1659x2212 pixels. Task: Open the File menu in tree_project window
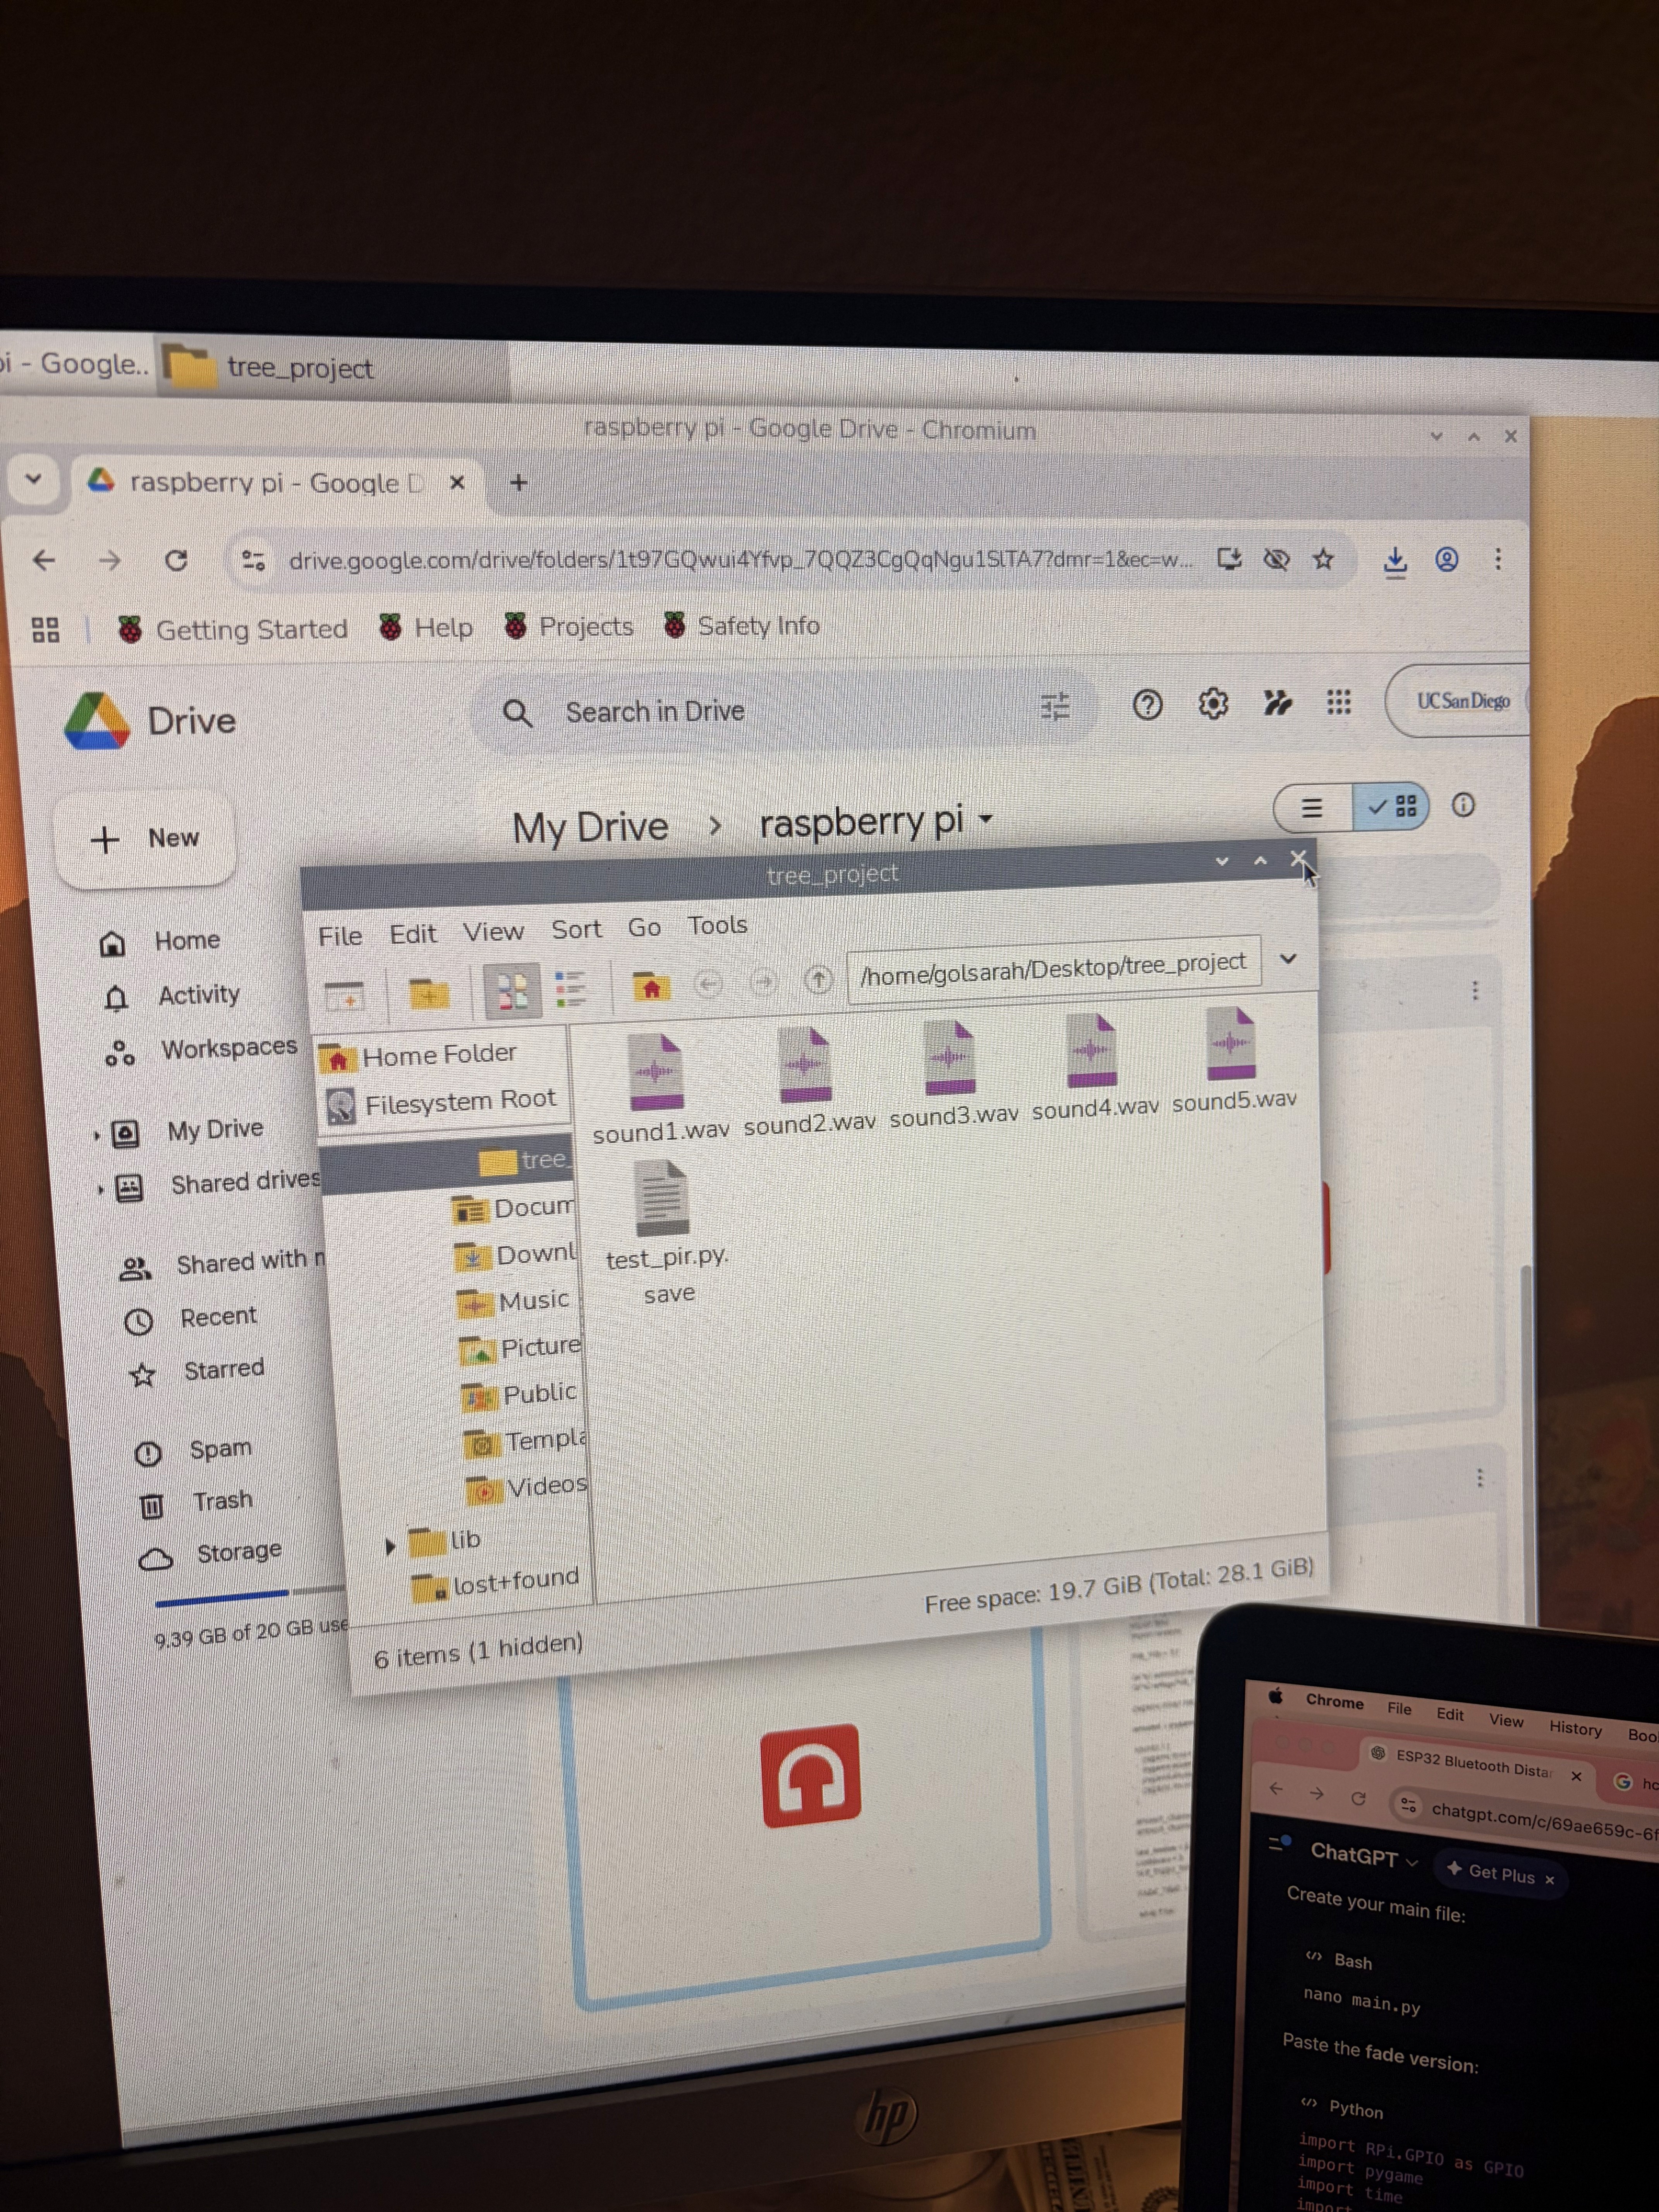(340, 936)
